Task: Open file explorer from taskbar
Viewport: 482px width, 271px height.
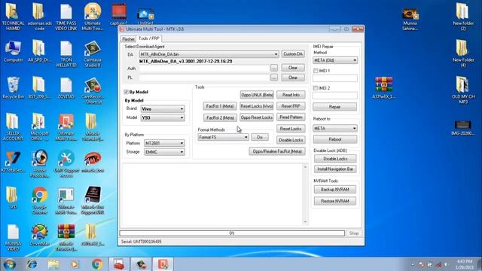Action: click(x=53, y=264)
